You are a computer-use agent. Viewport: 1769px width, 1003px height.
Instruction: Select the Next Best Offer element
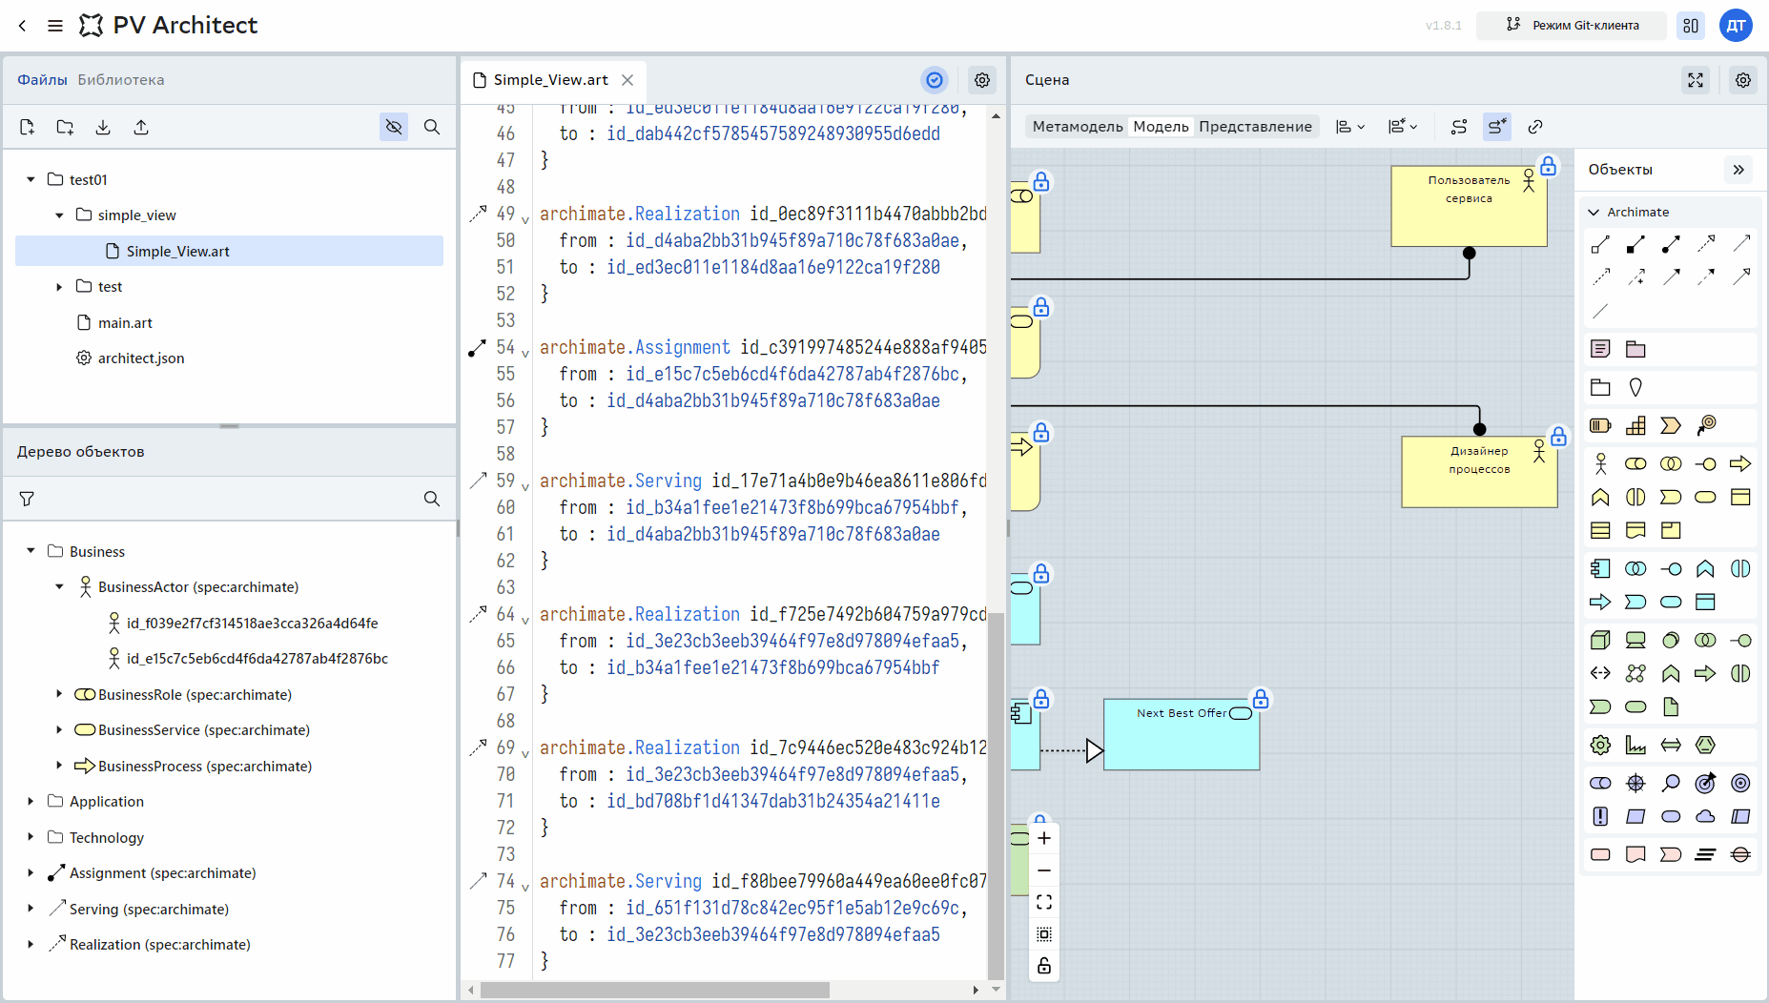point(1182,734)
